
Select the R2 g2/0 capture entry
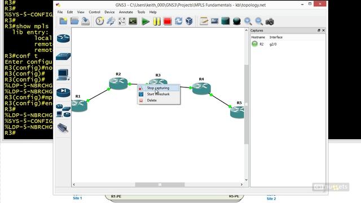pos(288,44)
